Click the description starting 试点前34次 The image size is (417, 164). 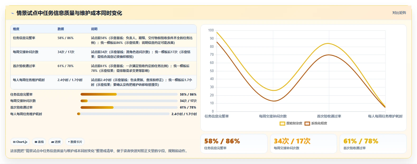pyautogui.click(x=141, y=54)
